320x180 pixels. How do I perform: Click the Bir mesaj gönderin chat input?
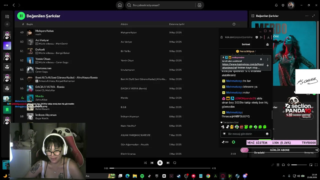(246, 134)
